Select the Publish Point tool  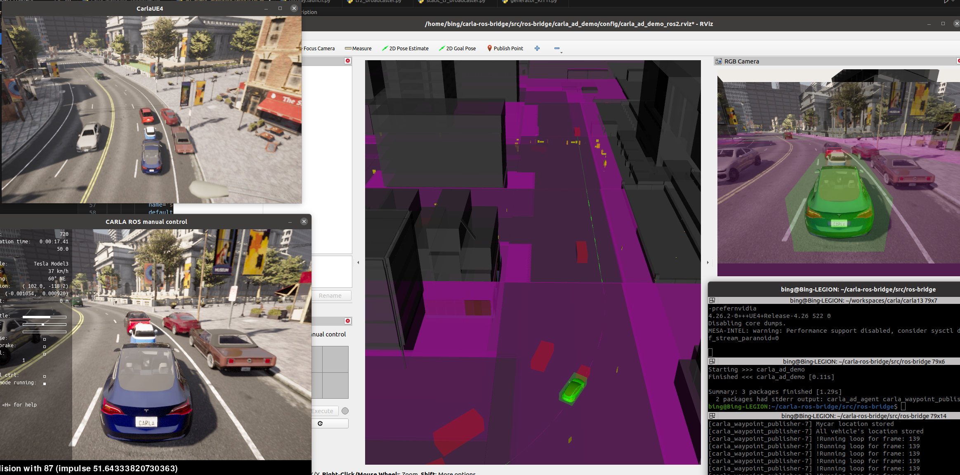click(x=505, y=48)
